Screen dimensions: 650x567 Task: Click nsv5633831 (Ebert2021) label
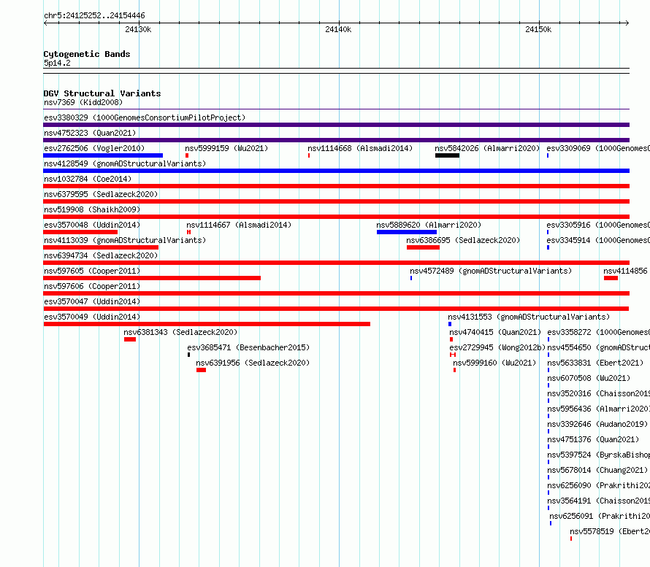click(x=595, y=363)
